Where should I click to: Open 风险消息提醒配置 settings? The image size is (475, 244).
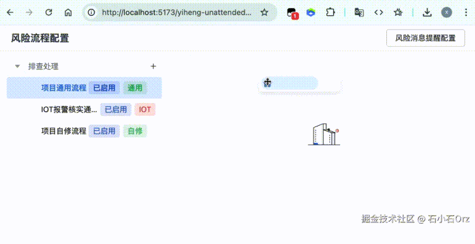point(426,38)
